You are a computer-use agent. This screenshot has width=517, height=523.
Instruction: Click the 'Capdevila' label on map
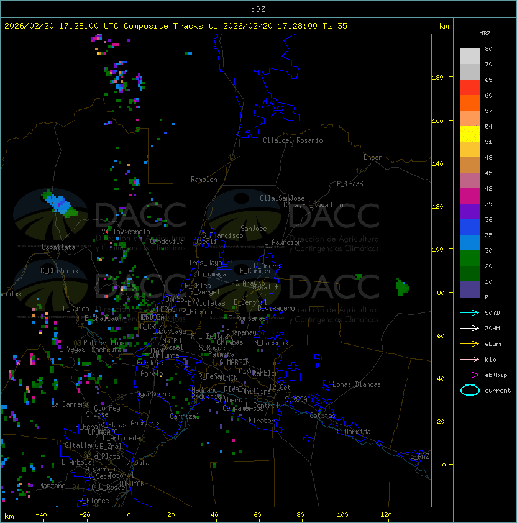[167, 242]
